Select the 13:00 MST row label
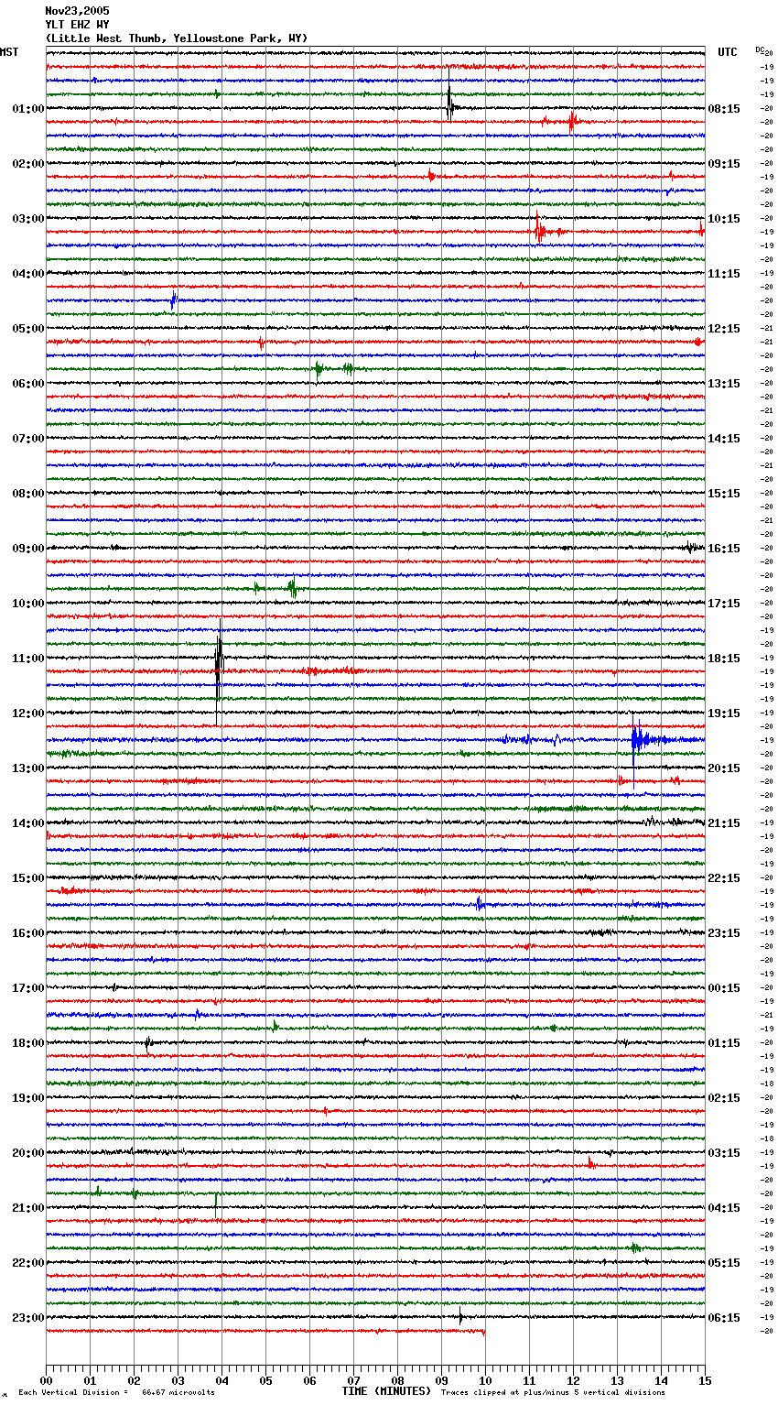 point(28,768)
